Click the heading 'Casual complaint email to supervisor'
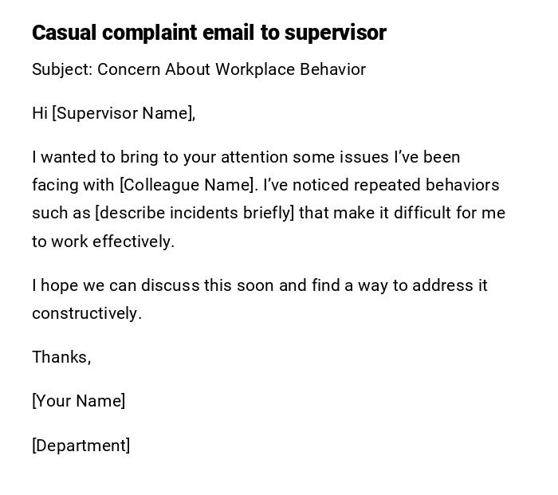The width and height of the screenshot is (558, 495). click(209, 33)
